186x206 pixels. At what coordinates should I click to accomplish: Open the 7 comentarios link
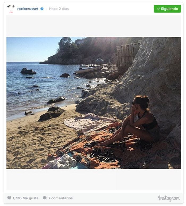tap(60, 198)
